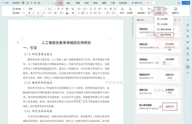Viewport: 192px width, 124px height.
Task: Click the clear formatting eraser icon
Action: point(73,9)
